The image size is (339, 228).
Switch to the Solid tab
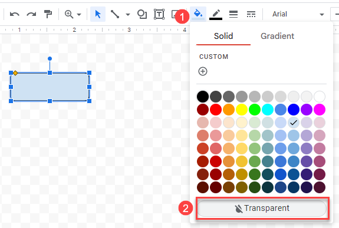click(223, 36)
